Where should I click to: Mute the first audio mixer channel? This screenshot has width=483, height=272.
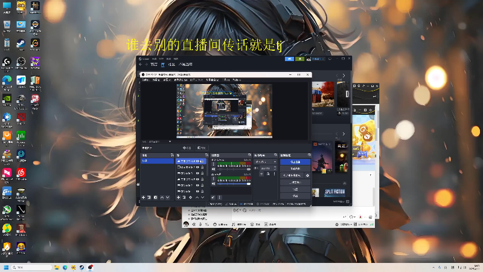(x=213, y=169)
